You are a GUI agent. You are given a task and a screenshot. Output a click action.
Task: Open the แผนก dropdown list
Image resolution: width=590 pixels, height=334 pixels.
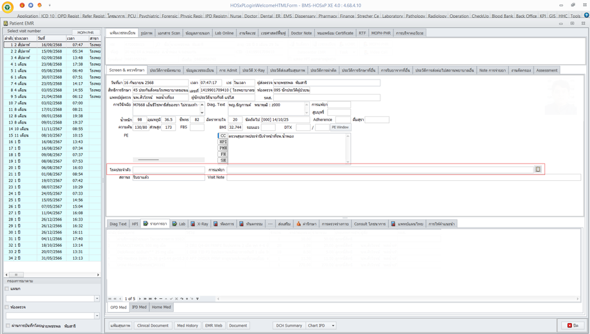click(x=97, y=298)
